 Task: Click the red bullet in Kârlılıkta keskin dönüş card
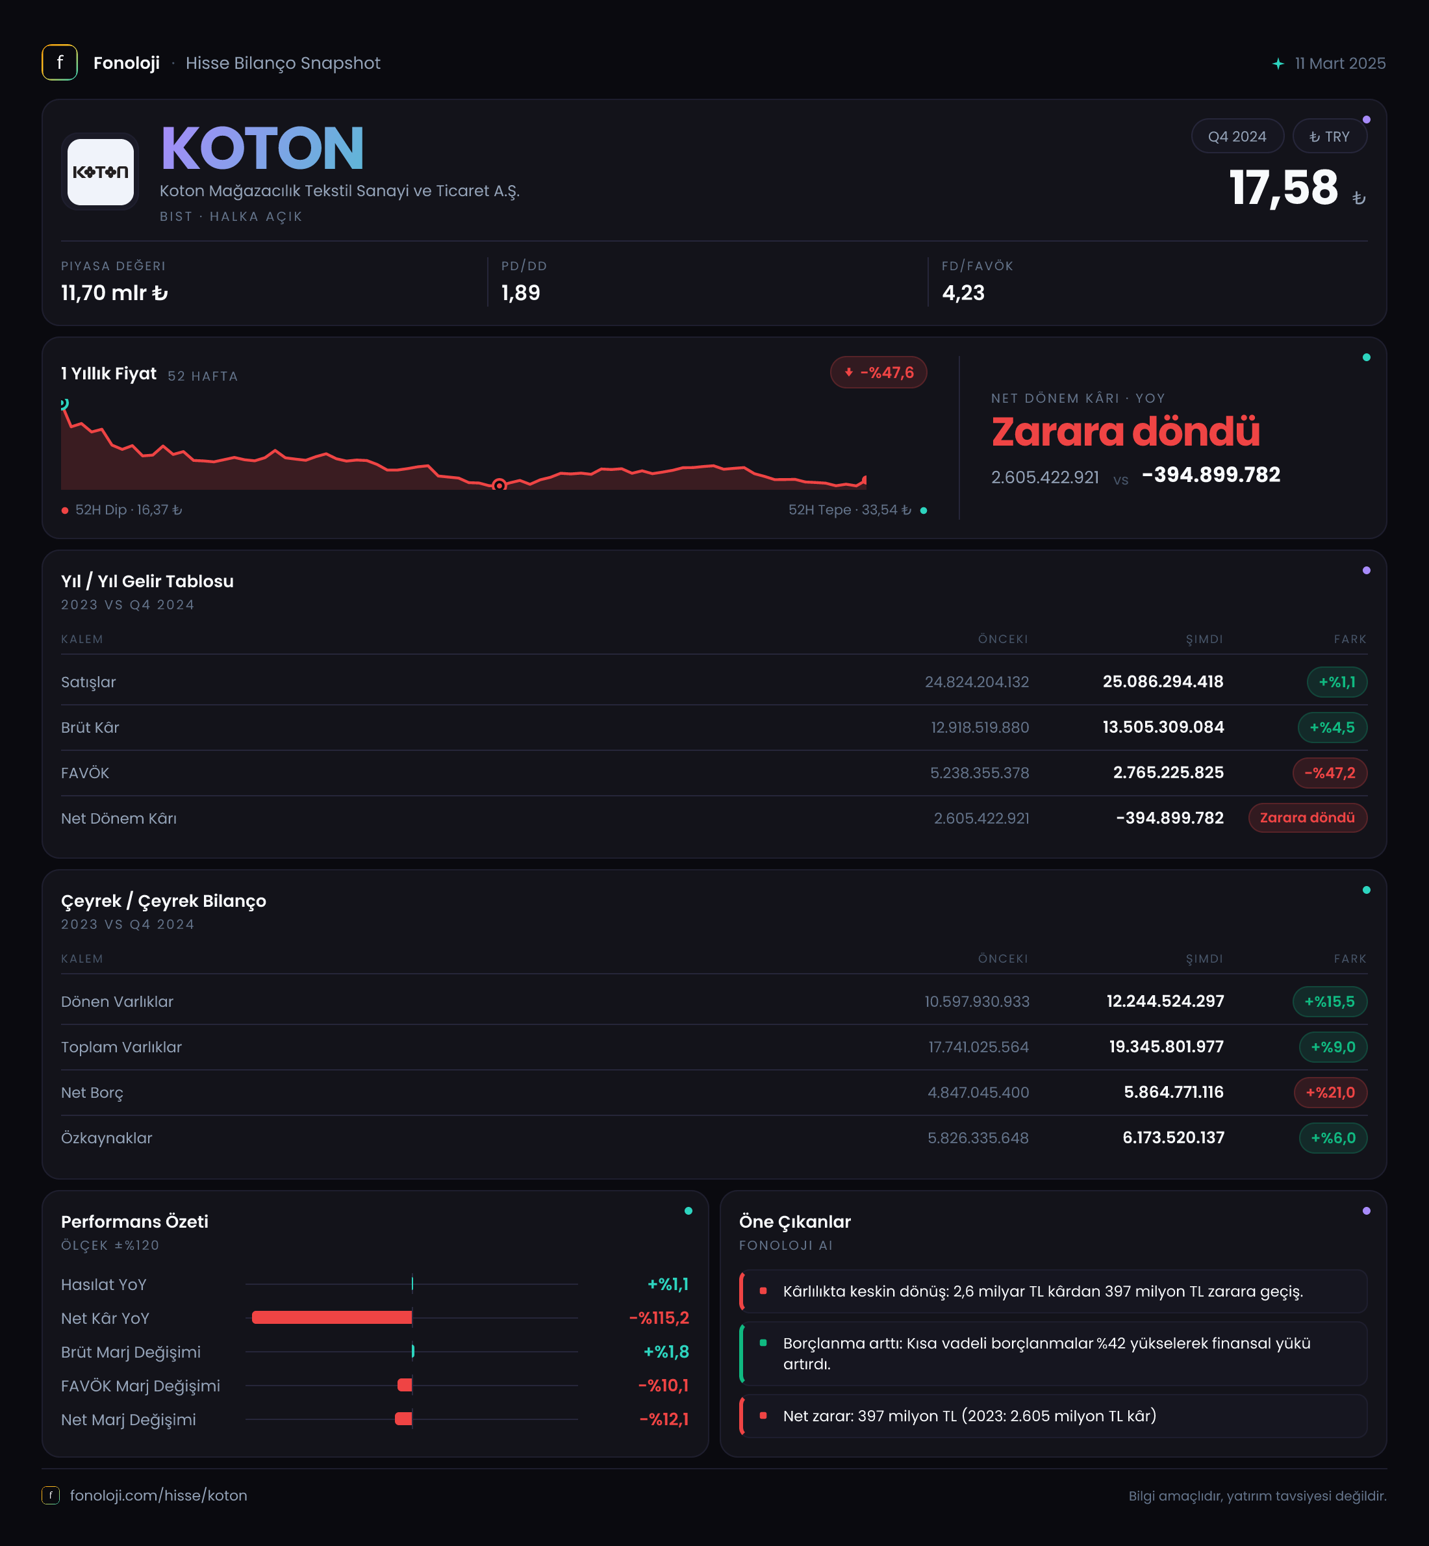point(763,1291)
